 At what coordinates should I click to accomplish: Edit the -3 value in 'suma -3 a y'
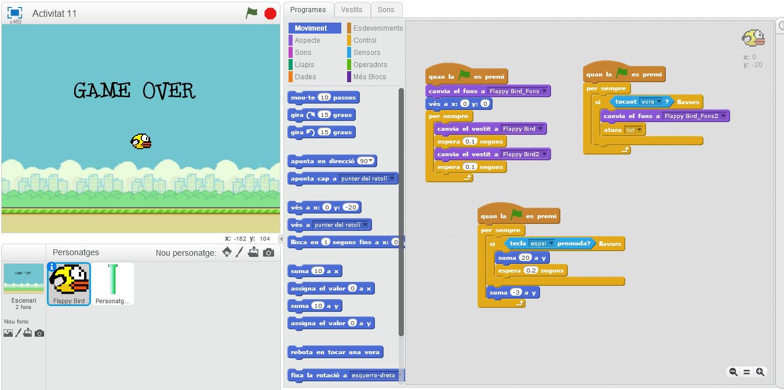[x=517, y=292]
